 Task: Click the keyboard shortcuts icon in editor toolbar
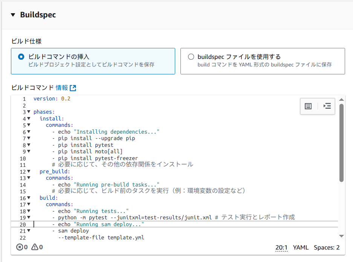308,106
